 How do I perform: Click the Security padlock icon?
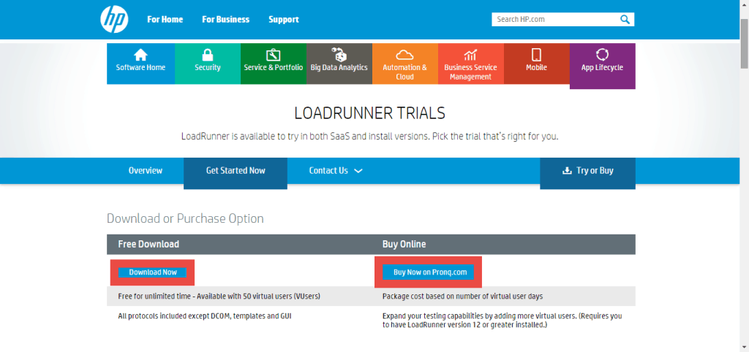pyautogui.click(x=208, y=54)
